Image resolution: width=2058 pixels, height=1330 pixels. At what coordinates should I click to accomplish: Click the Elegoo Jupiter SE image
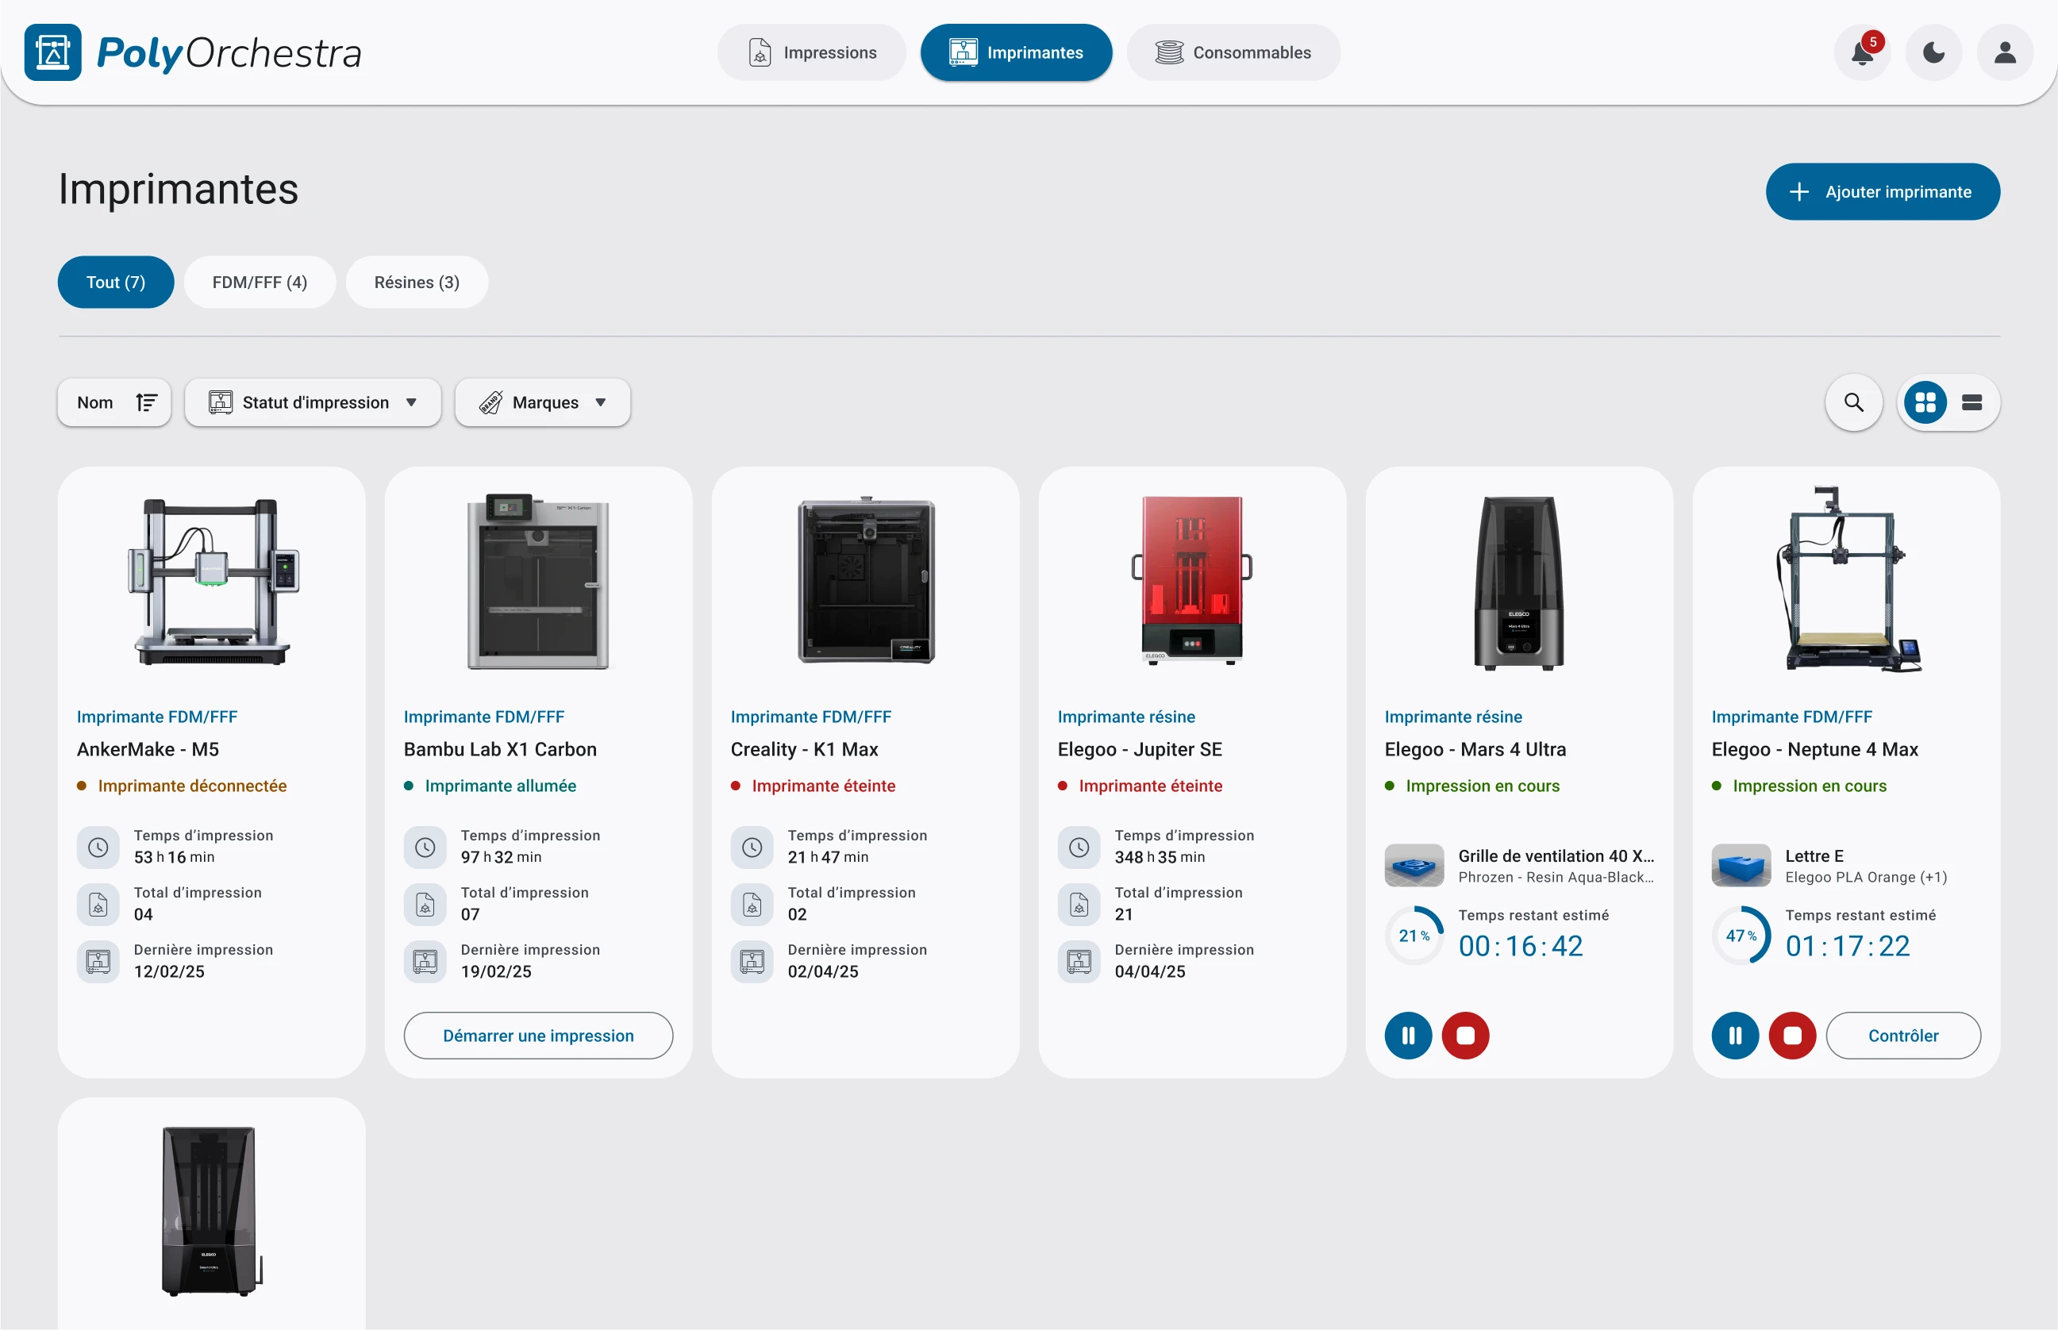click(x=1192, y=580)
